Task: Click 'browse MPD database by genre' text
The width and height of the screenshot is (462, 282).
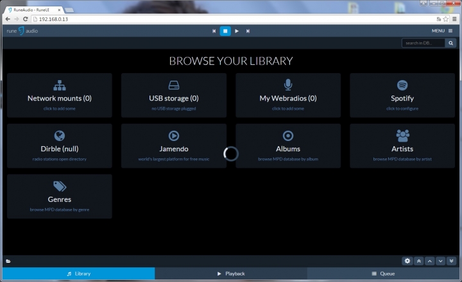Action: pyautogui.click(x=60, y=210)
